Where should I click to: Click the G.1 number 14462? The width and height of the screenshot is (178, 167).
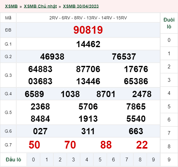[88, 44]
